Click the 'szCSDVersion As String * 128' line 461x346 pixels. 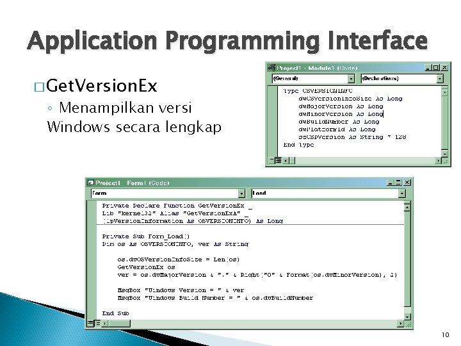(x=352, y=137)
